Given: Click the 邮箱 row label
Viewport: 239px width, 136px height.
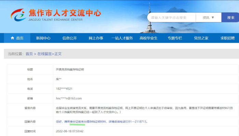Looking at the screenshot, I should tap(30, 98).
